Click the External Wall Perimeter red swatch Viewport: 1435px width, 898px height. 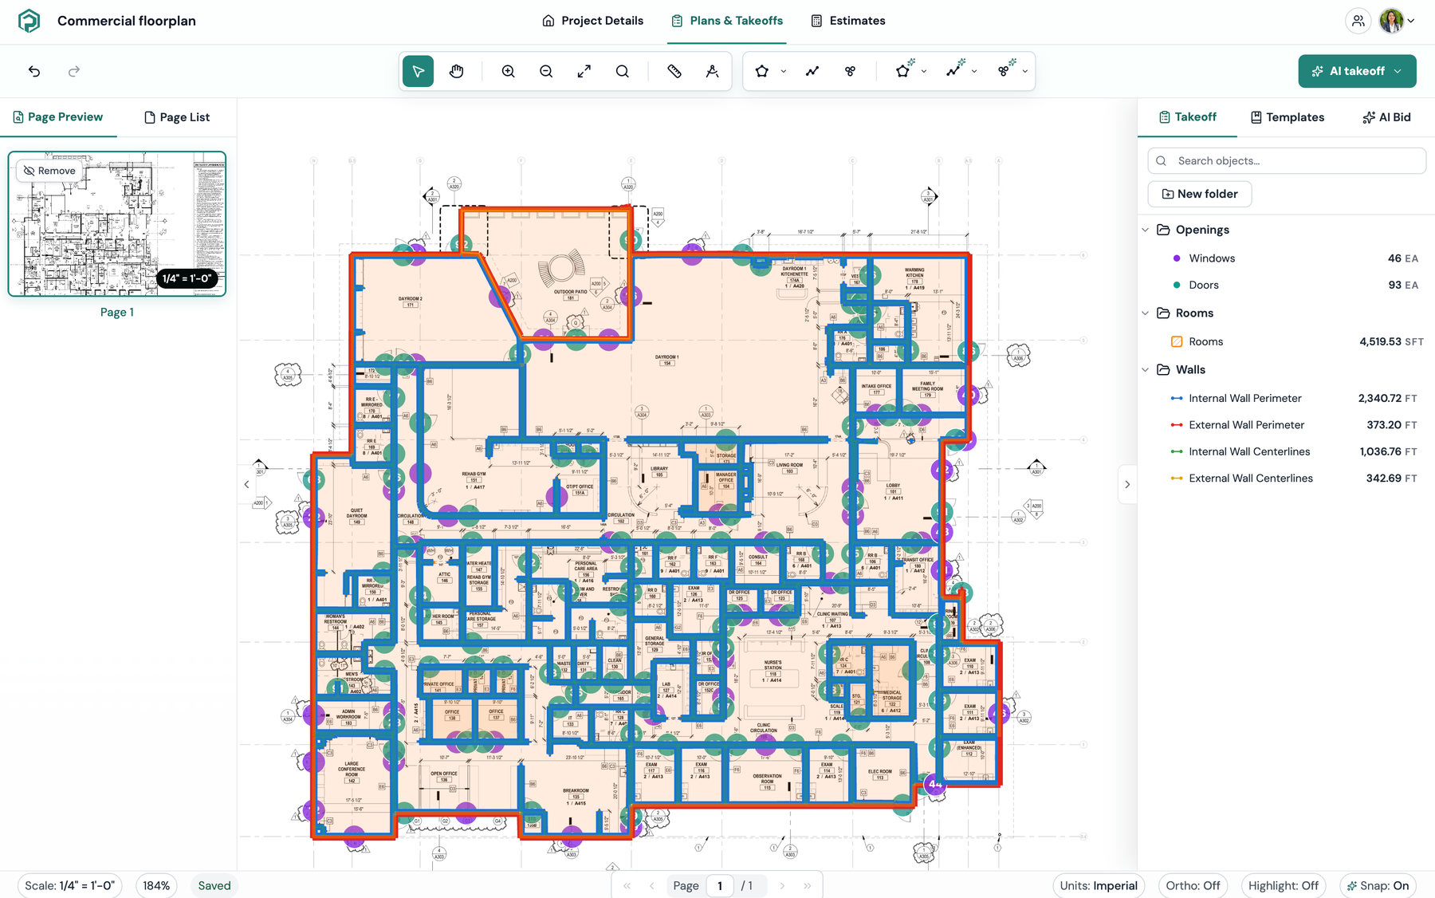1177,425
